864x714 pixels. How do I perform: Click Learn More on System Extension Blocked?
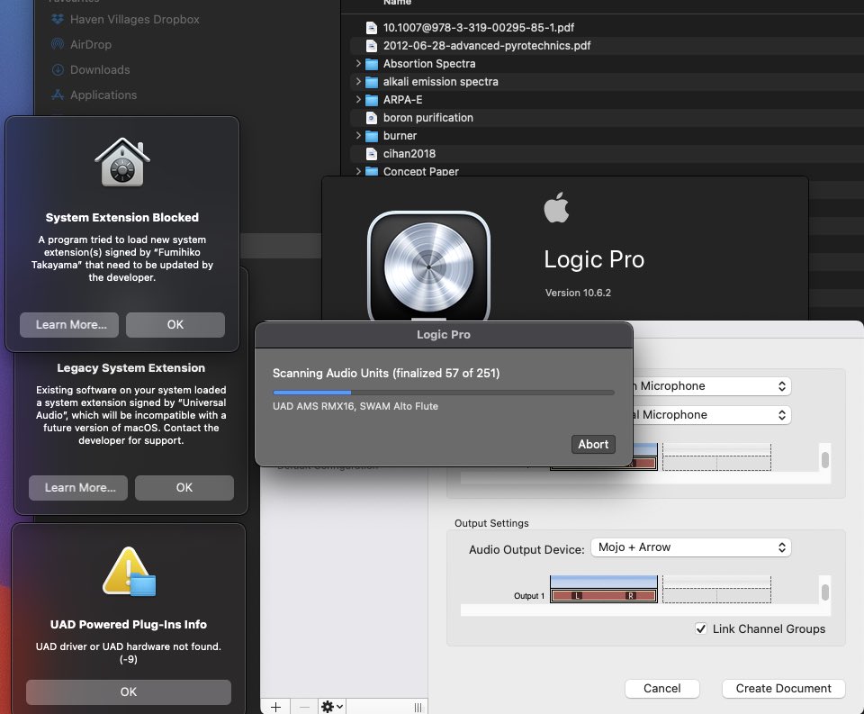click(x=69, y=325)
